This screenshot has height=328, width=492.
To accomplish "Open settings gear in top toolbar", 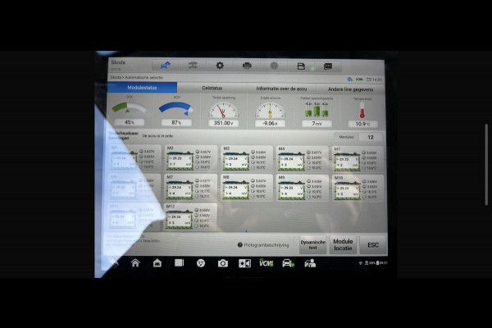I will (219, 66).
